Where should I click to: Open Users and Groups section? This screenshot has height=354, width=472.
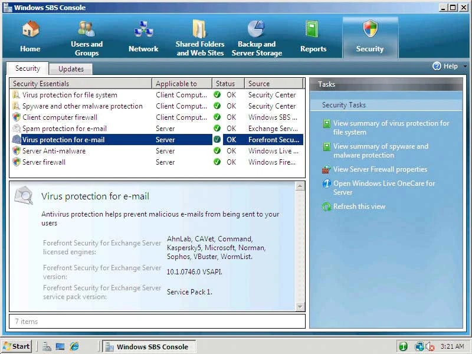pyautogui.click(x=87, y=38)
